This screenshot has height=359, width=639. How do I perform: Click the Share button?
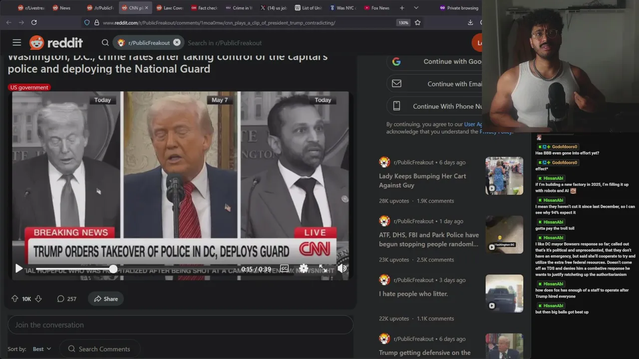tap(106, 299)
